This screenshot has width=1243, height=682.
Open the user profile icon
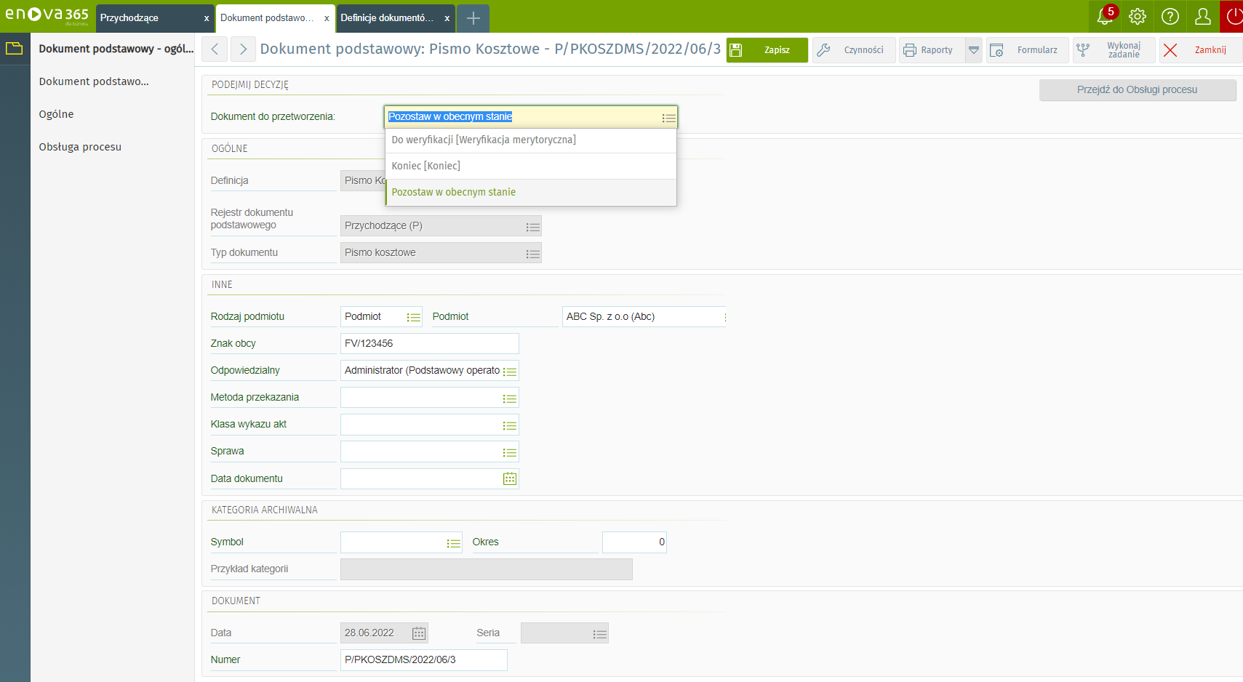click(x=1203, y=17)
